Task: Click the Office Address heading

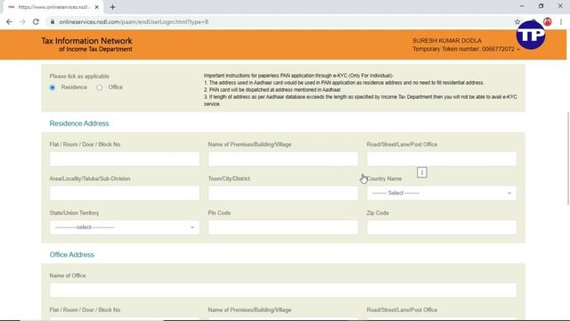Action: [71, 255]
